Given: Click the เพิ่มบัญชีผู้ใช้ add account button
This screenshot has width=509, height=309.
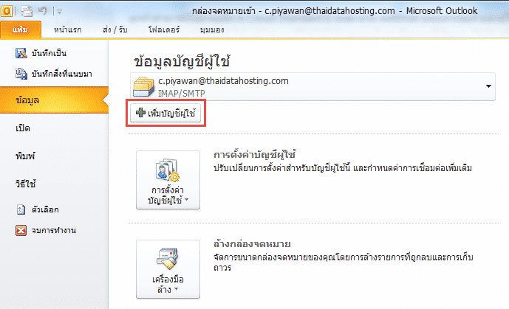Looking at the screenshot, I should click(x=165, y=113).
